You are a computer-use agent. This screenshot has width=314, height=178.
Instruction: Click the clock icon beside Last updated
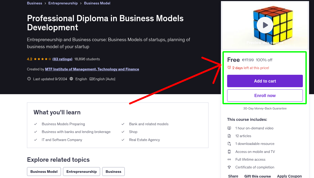[x=29, y=79]
